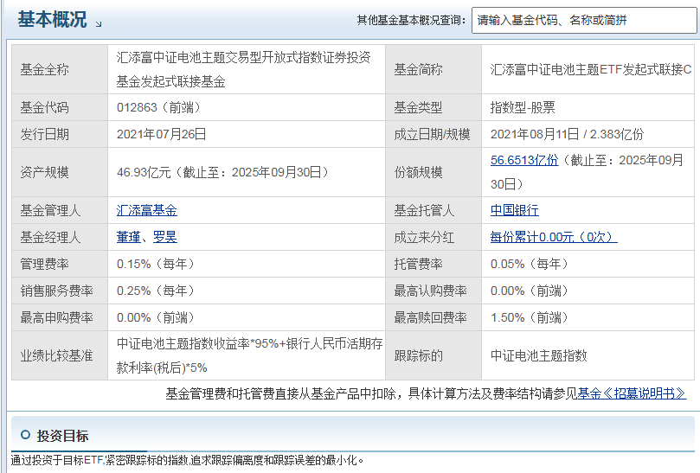Click the small arrow icon beside 基本概况
The width and height of the screenshot is (700, 473).
point(99,24)
